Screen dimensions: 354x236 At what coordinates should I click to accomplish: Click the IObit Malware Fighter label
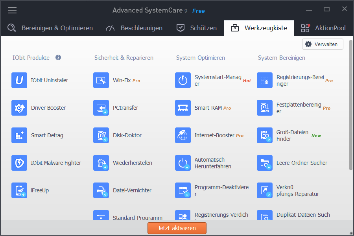(x=56, y=163)
